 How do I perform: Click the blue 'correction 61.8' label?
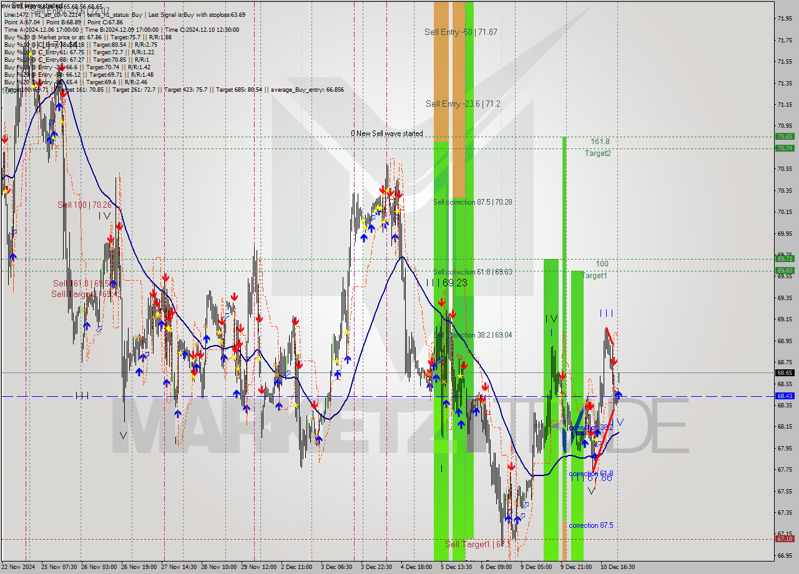coord(591,474)
